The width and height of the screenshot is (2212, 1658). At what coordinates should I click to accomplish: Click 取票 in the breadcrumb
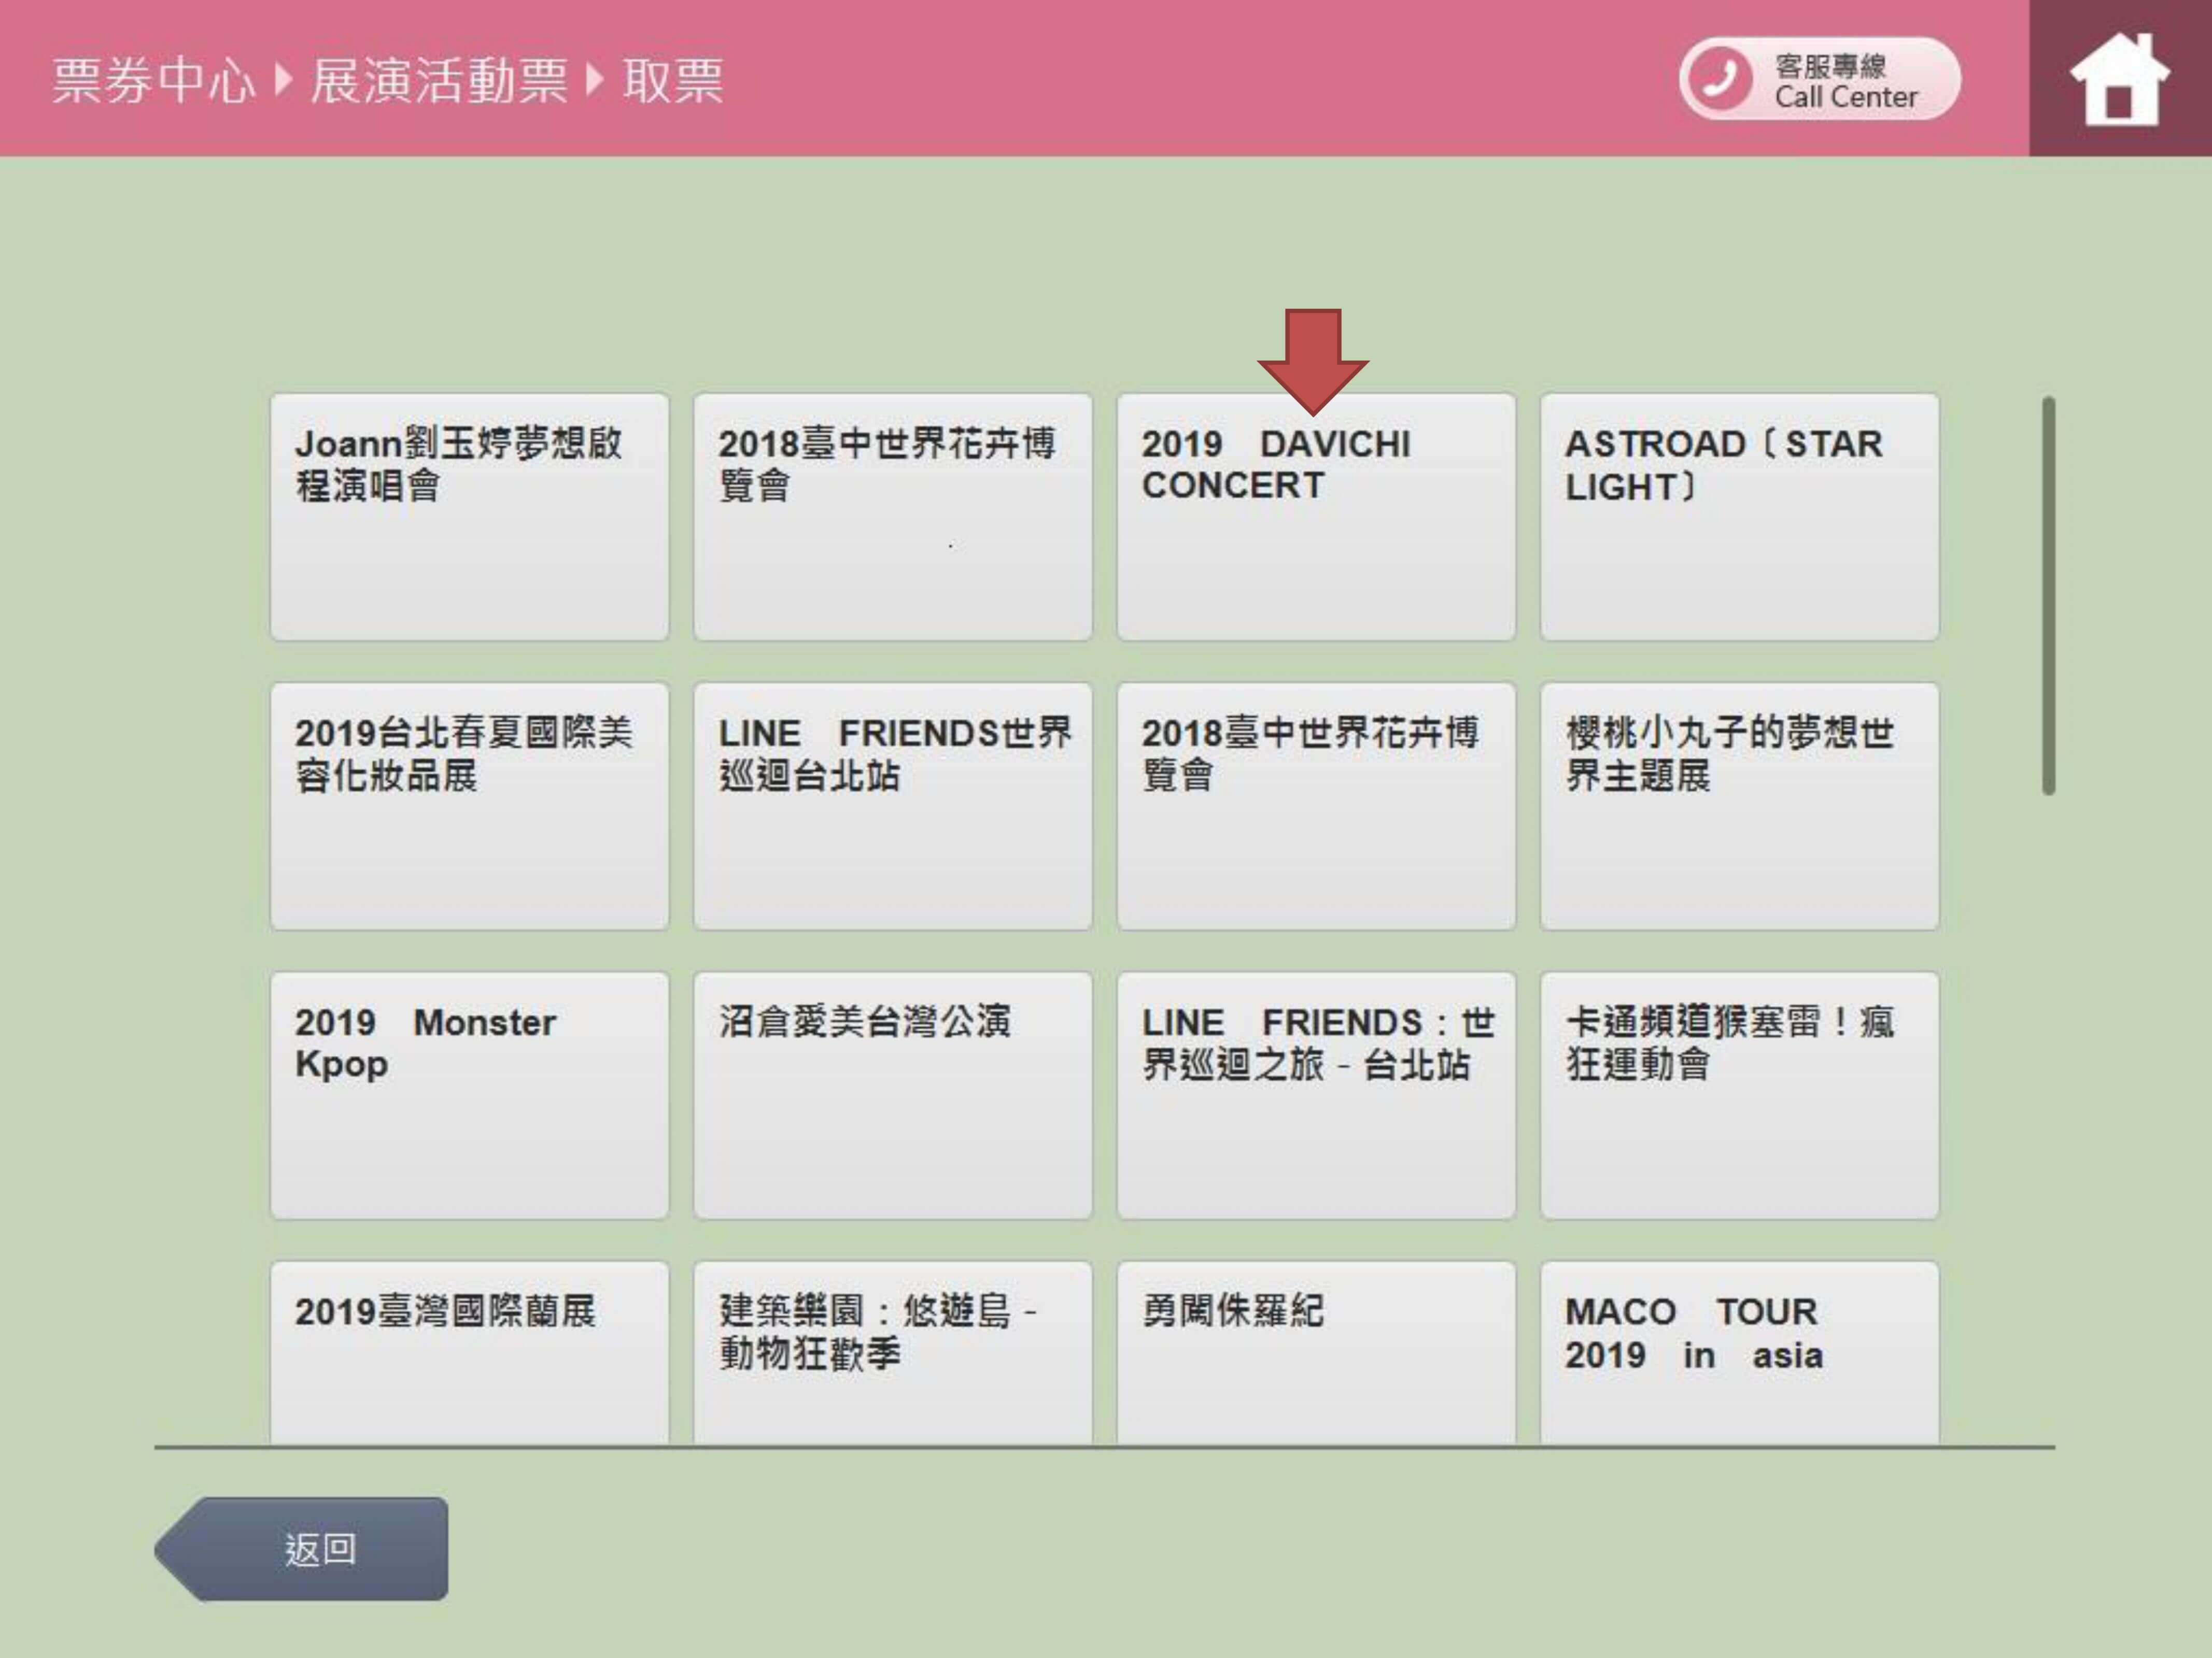pyautogui.click(x=672, y=80)
